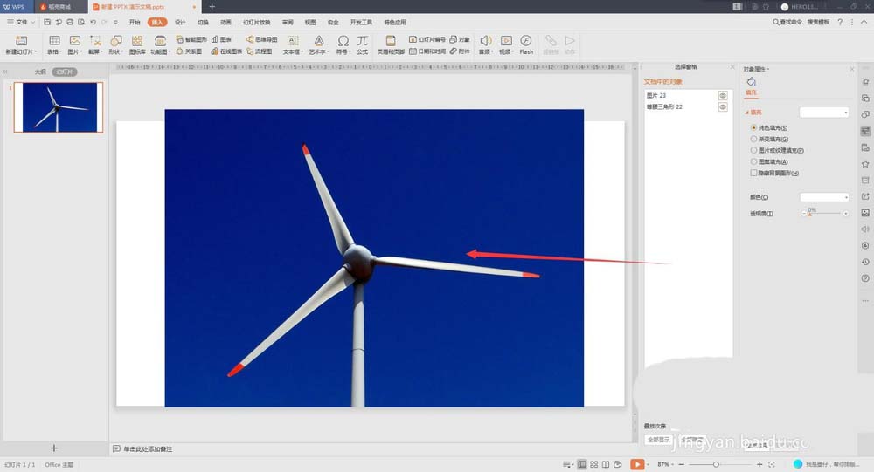Switch to slide sorter view in status bar
Viewport: 874px width, 472px height.
click(x=593, y=464)
